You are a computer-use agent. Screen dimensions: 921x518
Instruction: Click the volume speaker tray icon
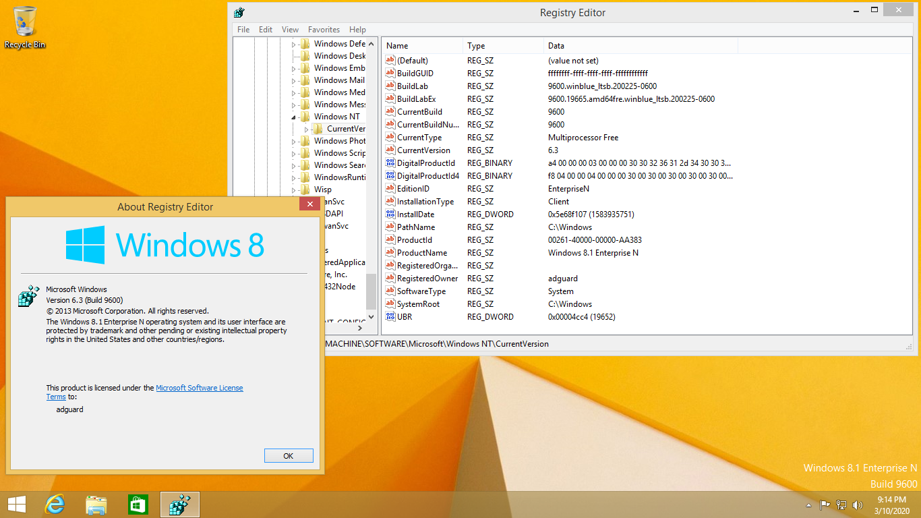[x=858, y=505]
